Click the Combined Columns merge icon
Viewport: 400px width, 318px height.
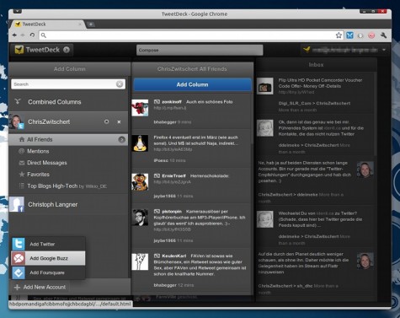(18, 101)
